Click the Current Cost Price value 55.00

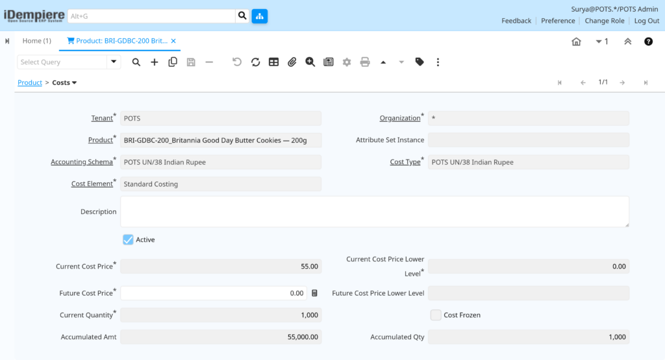click(x=221, y=267)
